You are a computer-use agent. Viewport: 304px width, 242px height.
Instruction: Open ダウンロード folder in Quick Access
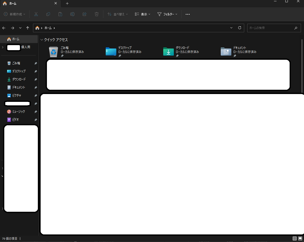tap(169, 51)
